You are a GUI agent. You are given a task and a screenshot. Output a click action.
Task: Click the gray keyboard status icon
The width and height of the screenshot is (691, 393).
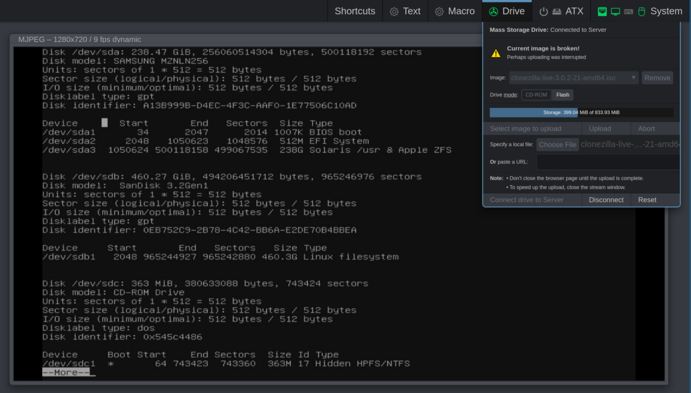tap(628, 12)
